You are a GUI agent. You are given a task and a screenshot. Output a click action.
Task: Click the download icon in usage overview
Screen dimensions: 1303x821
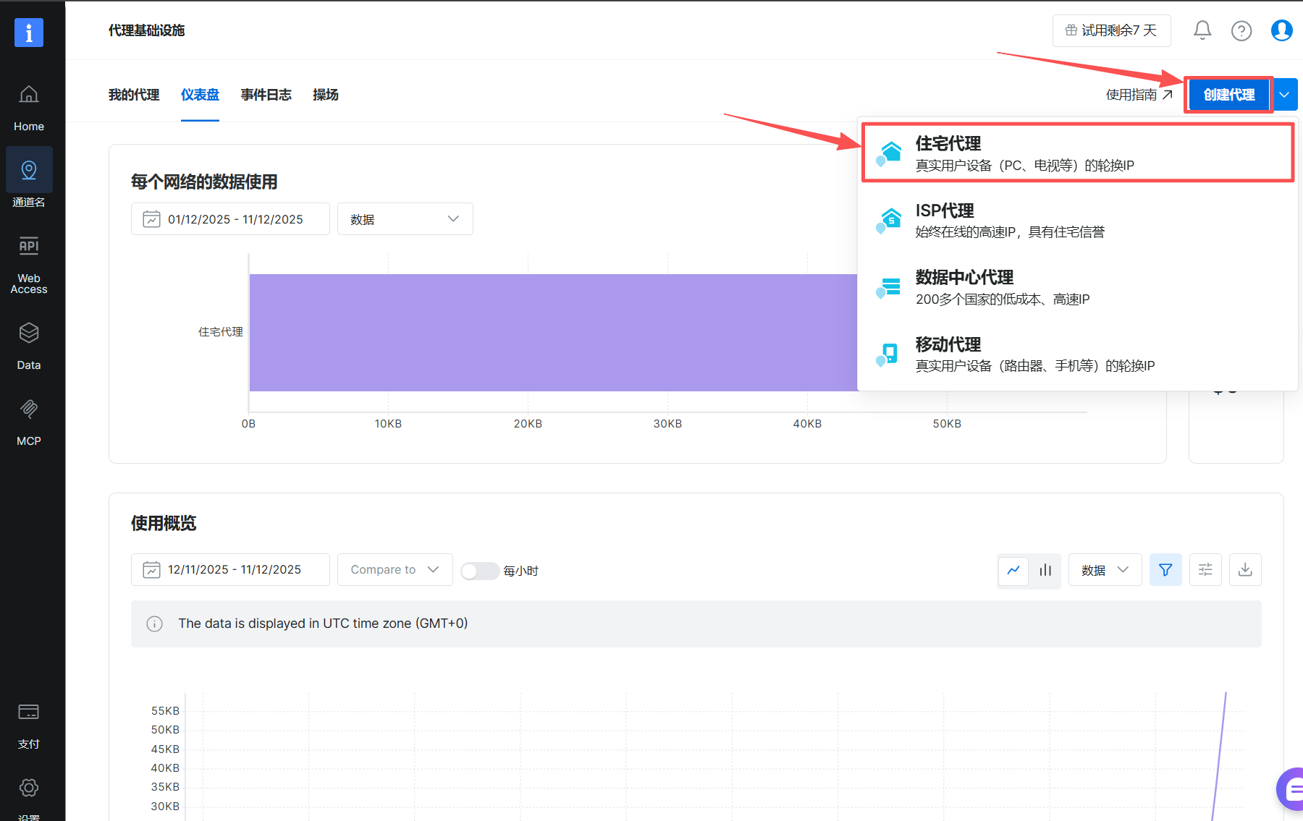click(1245, 570)
